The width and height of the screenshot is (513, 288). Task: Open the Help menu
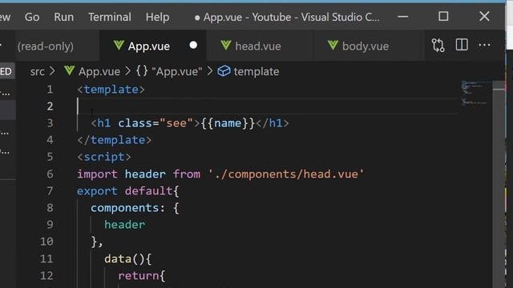pos(157,17)
